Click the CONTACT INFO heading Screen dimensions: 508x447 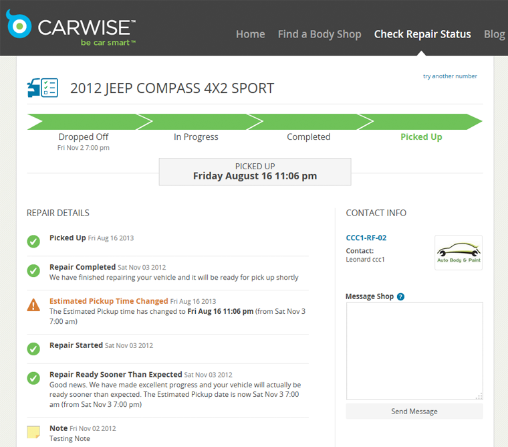coord(376,213)
